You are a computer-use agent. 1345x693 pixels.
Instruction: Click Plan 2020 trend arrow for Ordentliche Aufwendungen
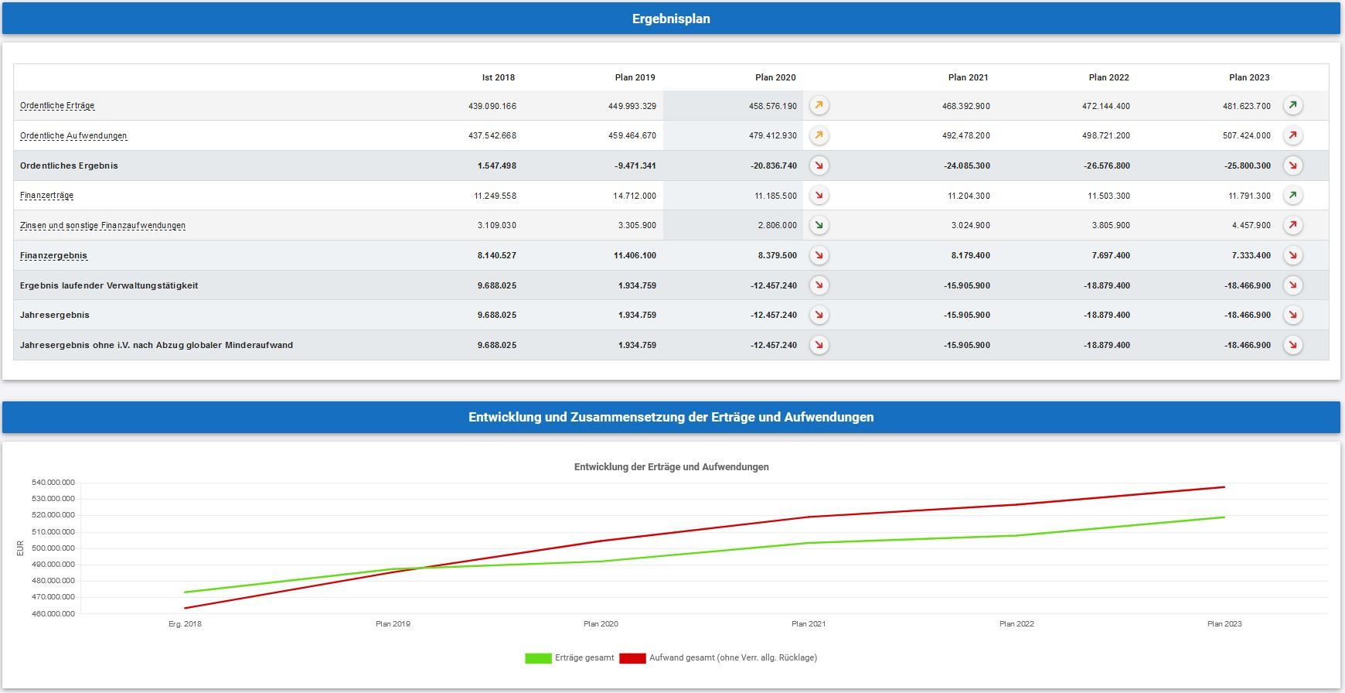point(819,136)
